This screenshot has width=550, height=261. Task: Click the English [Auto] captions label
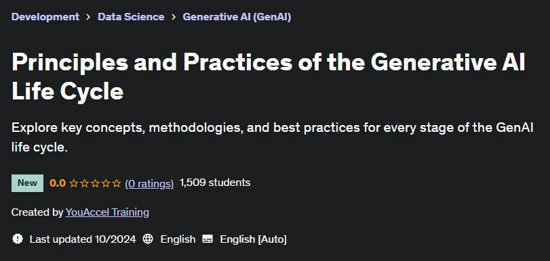click(253, 239)
